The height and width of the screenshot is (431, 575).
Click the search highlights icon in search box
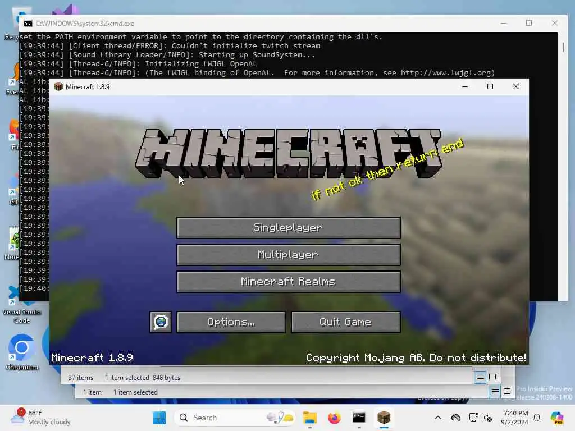tap(281, 418)
